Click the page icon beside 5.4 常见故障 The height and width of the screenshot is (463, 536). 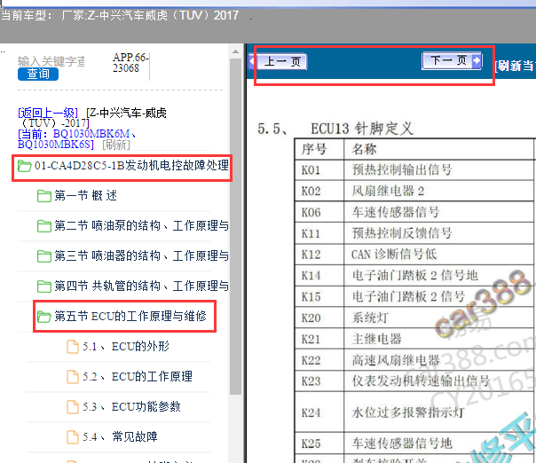pos(73,436)
